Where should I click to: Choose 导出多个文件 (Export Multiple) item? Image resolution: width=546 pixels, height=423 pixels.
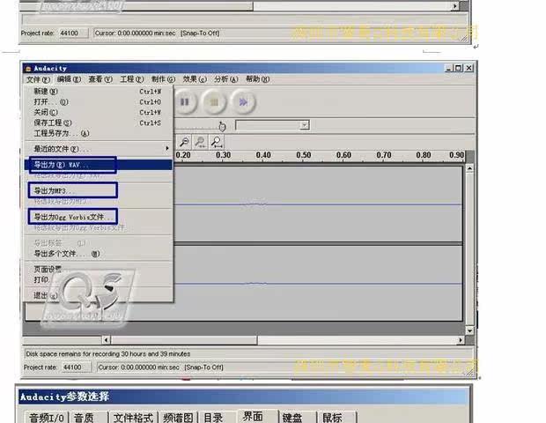(x=99, y=254)
